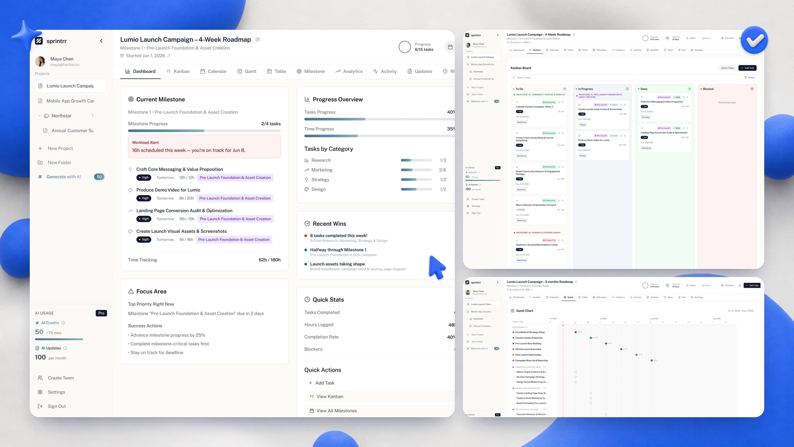Click the Search tasks field in Kanban window
Image resolution: width=794 pixels, height=447 pixels.
coord(625,78)
